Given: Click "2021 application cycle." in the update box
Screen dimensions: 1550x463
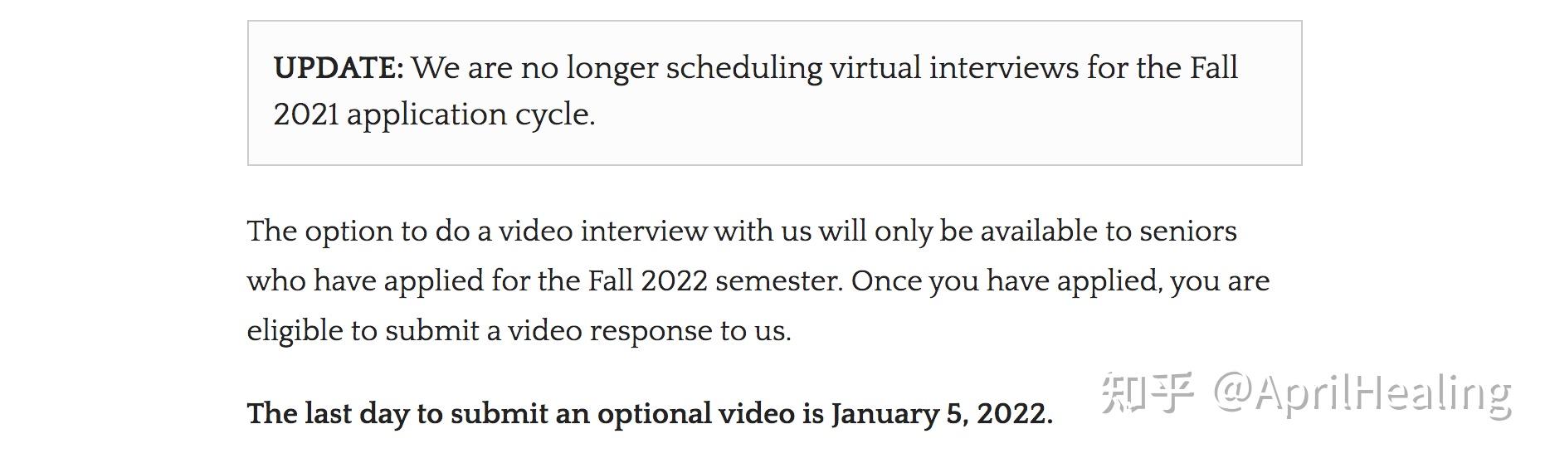Looking at the screenshot, I should (434, 115).
